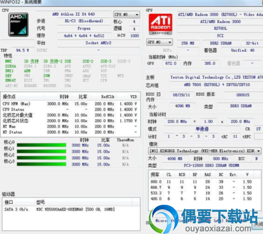Click the 2T command rate field
The image size is (263, 234).
pyautogui.click(x=258, y=129)
